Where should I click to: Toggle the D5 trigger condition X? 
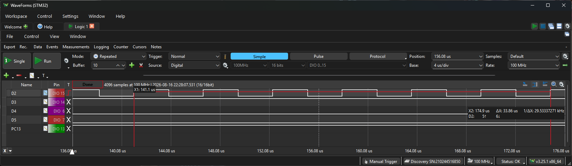pos(68,120)
